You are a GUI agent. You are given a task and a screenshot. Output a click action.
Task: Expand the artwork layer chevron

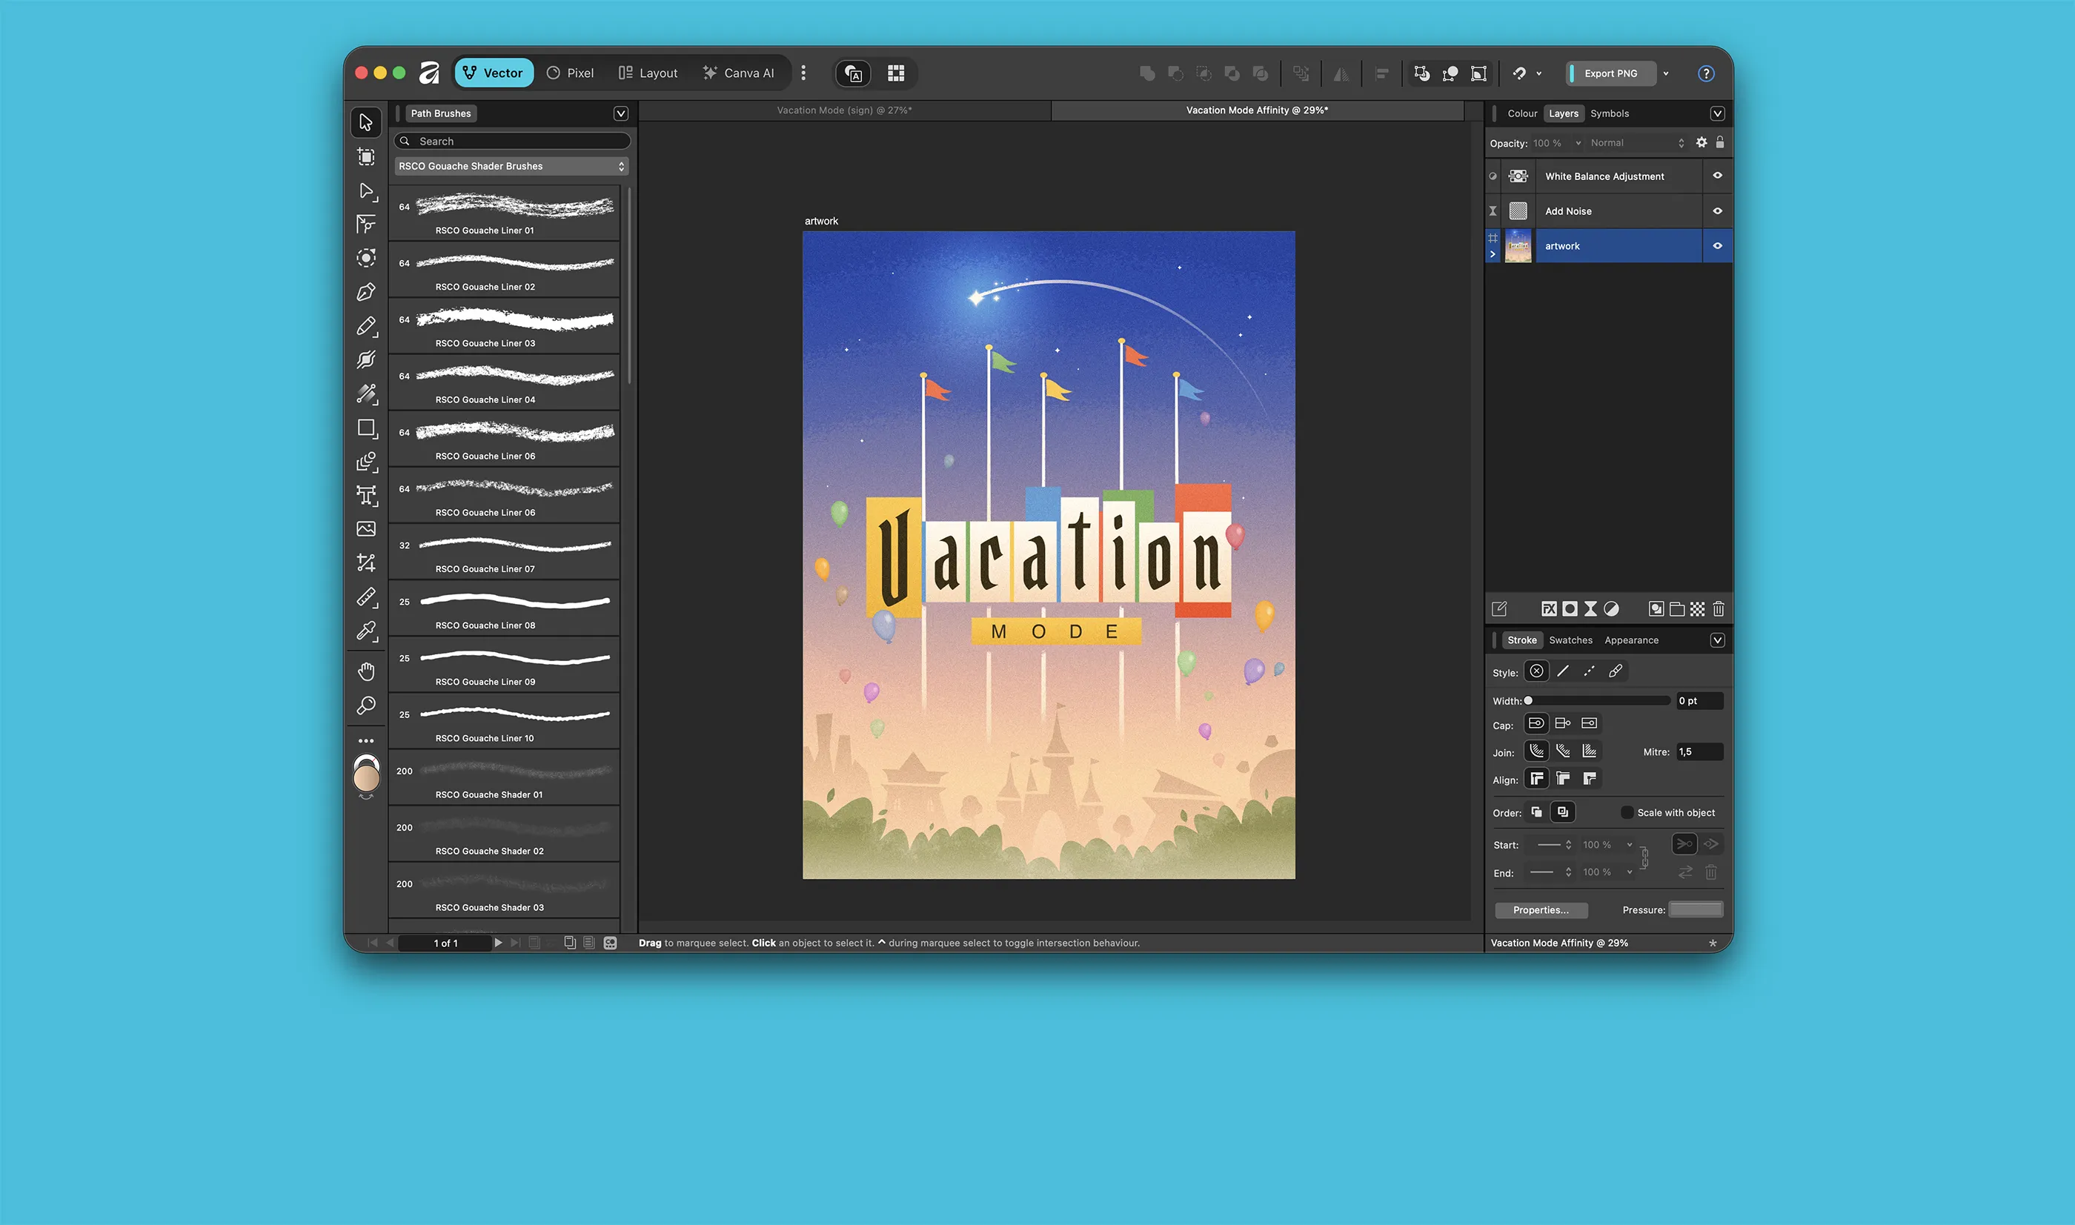1493,254
